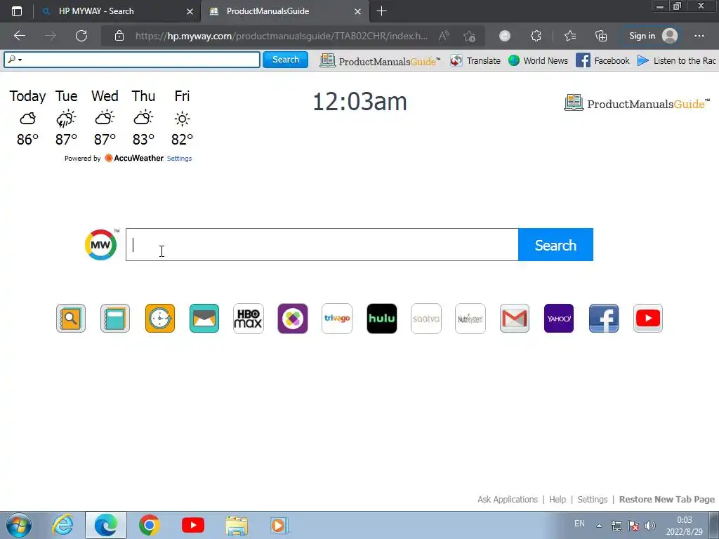Click Fri sunny weather forecast

(x=182, y=117)
